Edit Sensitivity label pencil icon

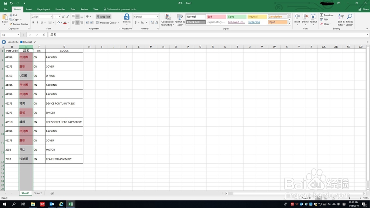(x=35, y=42)
